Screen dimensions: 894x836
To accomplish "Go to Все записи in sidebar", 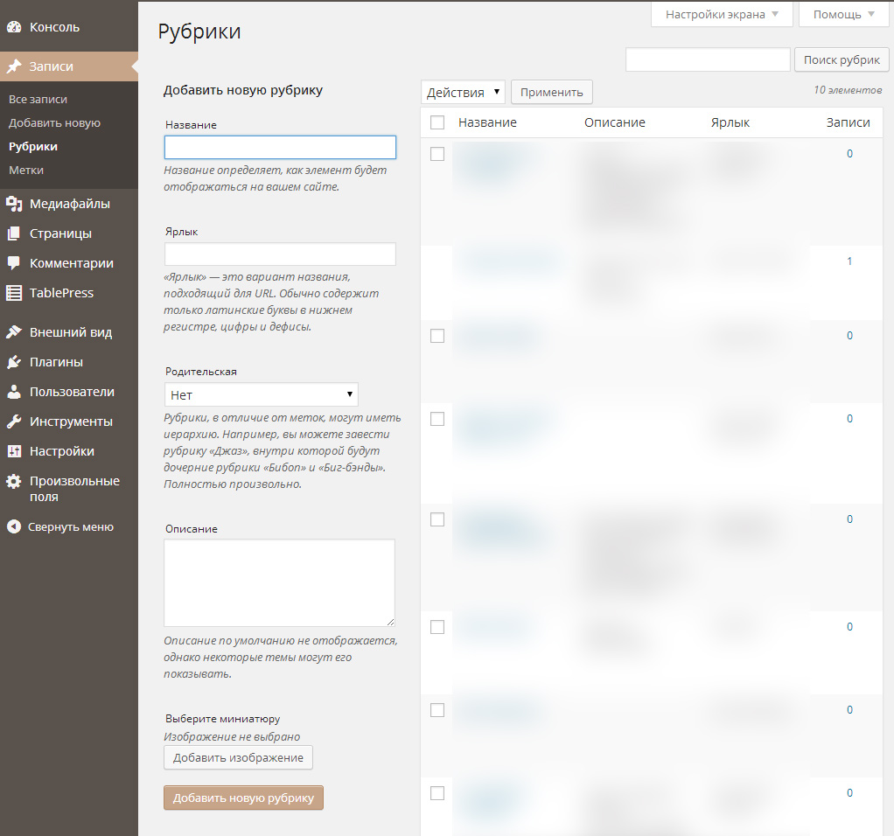I will 38,100.
